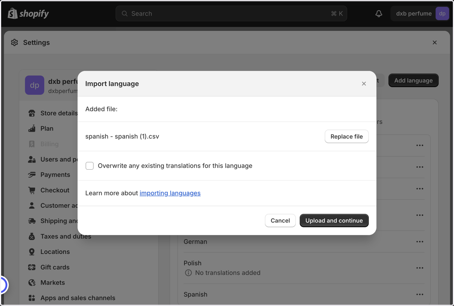This screenshot has width=454, height=306.
Task: Click Upload and continue
Action: 334,221
